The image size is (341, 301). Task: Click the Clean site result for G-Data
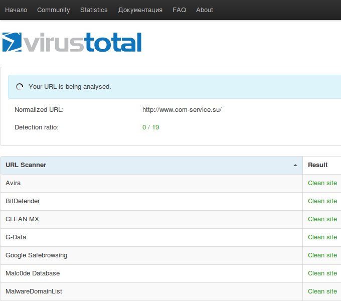coord(322,237)
